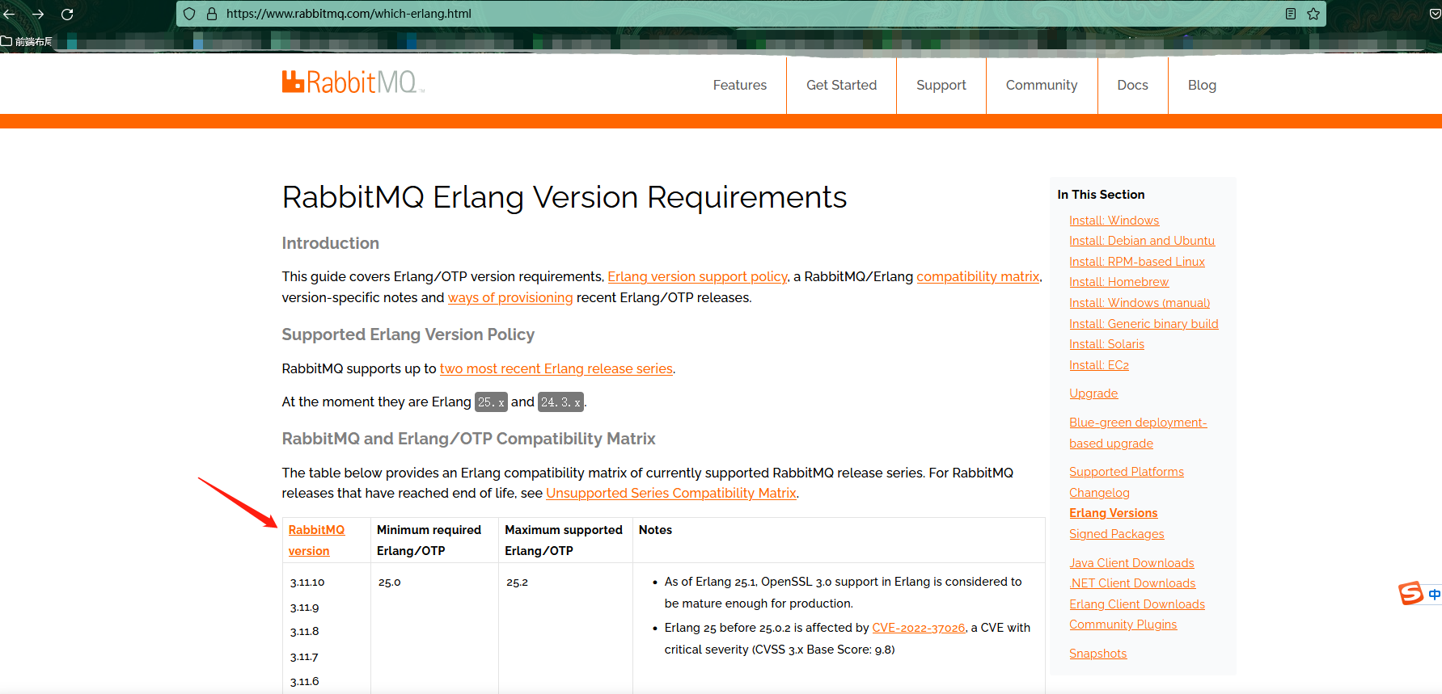Reload the page with refresh icon
Viewport: 1442px width, 694px height.
click(x=67, y=14)
